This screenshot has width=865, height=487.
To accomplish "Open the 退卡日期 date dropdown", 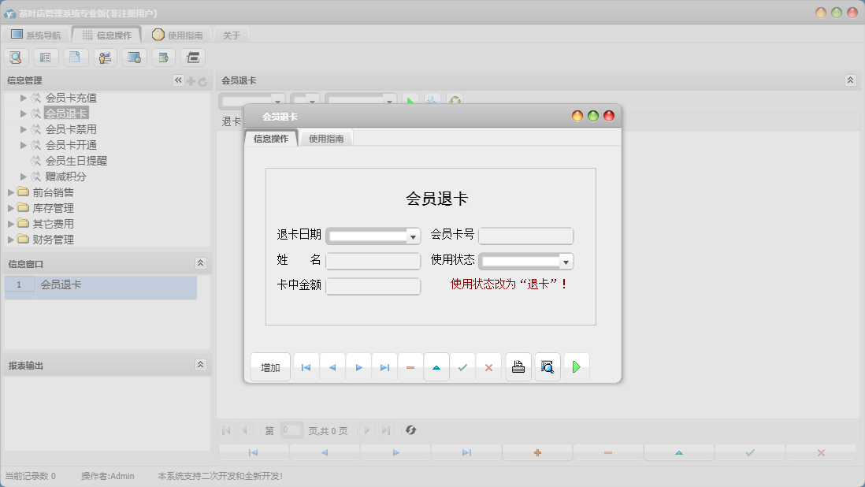I will pyautogui.click(x=413, y=236).
